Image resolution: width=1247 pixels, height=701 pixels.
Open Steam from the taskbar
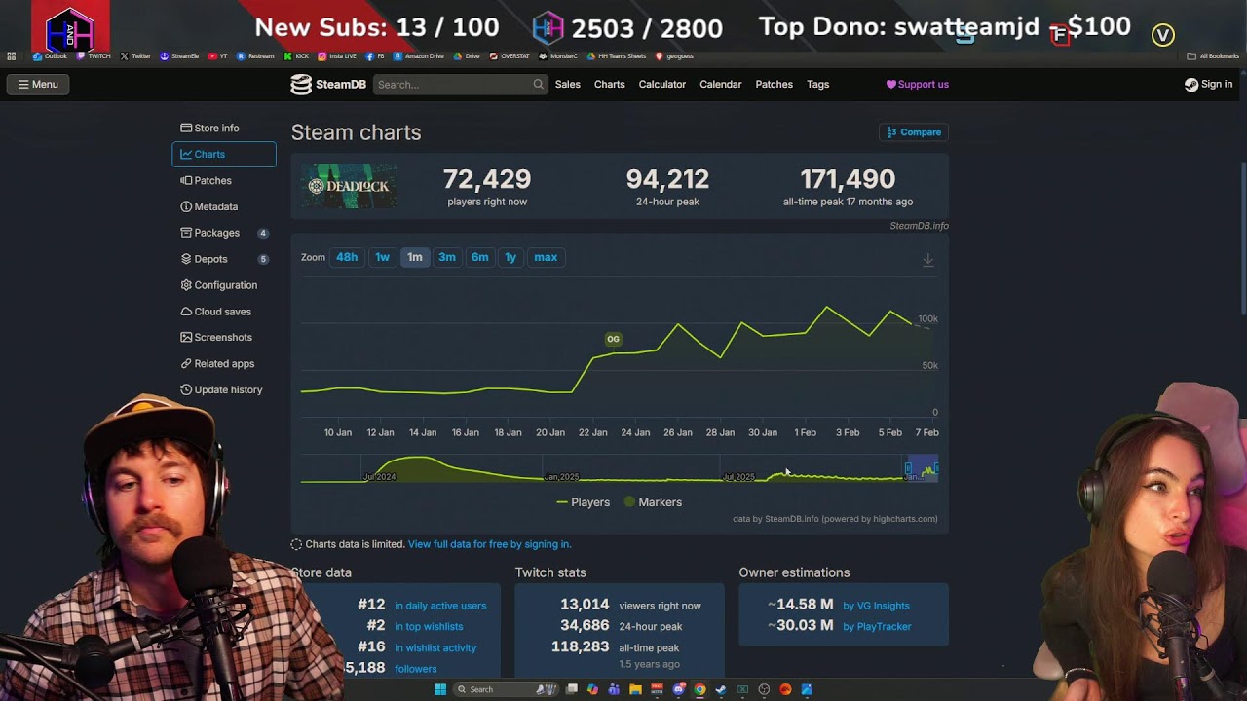click(721, 689)
